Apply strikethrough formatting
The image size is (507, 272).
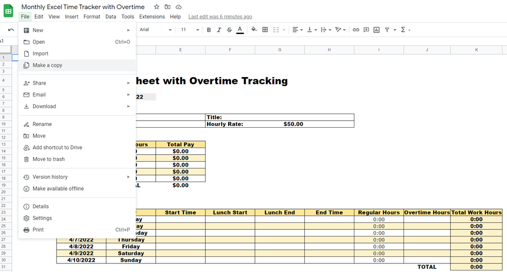(x=229, y=30)
